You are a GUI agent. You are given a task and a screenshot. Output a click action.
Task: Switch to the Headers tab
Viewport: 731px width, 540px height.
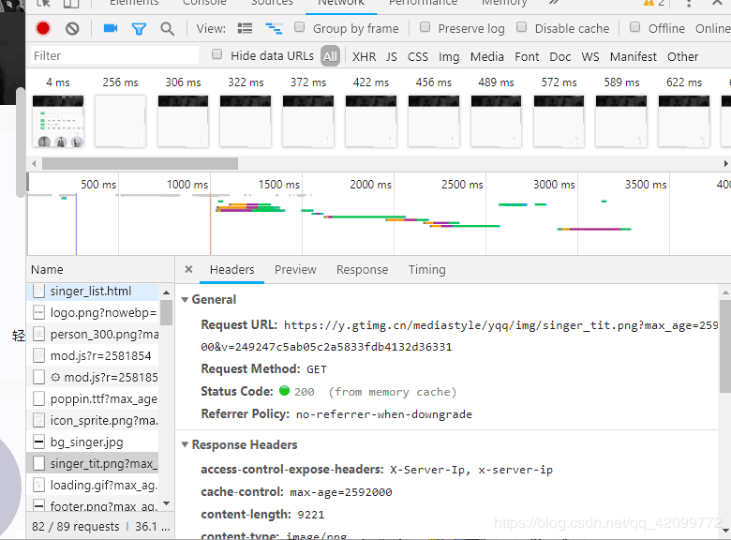coord(231,270)
